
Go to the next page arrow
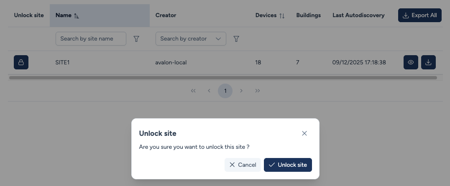pyautogui.click(x=241, y=91)
